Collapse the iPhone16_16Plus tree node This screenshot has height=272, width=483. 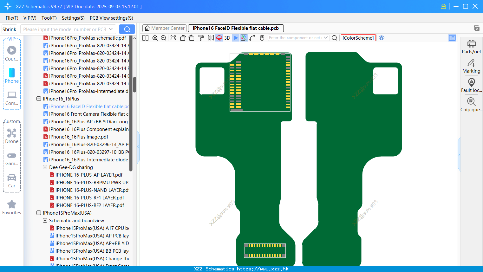tap(39, 99)
